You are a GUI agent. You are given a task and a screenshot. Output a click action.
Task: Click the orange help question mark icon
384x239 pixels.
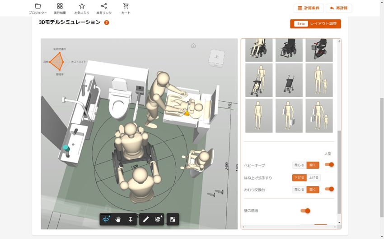(x=107, y=23)
